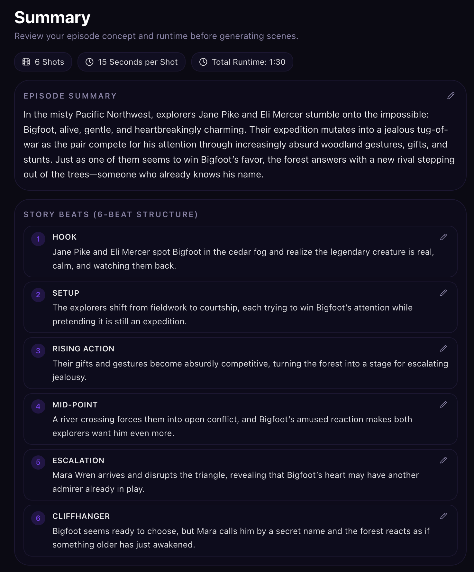The width and height of the screenshot is (474, 572).
Task: Select the 6 Shots chip
Action: (43, 62)
